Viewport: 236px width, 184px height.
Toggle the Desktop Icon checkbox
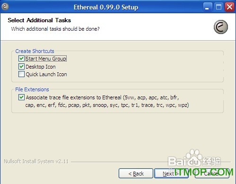(x=21, y=67)
